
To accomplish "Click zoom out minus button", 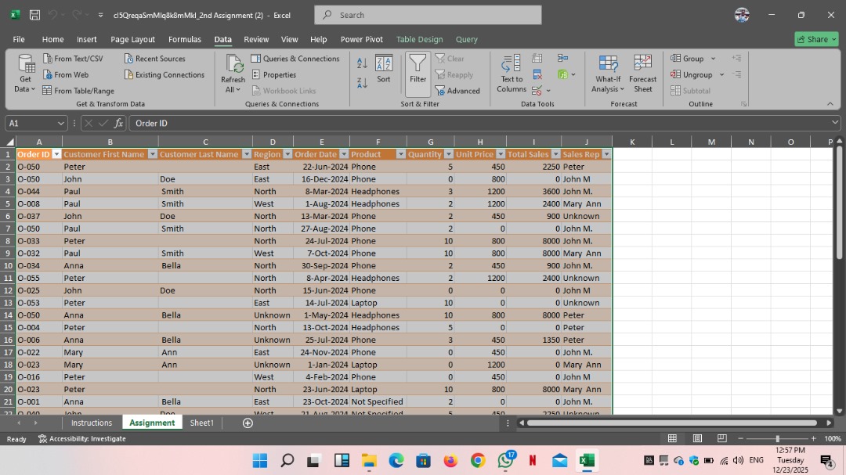I will coord(741,439).
